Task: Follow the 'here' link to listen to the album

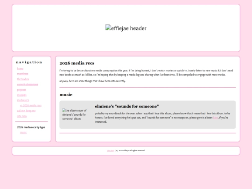Action: click(x=215, y=118)
